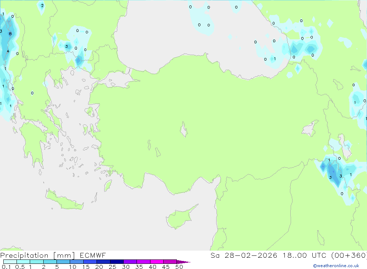Select the 5–10 mm legend color swatch

pyautogui.click(x=63, y=262)
